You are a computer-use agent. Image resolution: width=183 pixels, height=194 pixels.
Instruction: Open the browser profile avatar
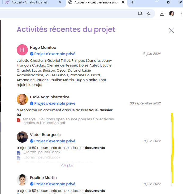pos(172,14)
